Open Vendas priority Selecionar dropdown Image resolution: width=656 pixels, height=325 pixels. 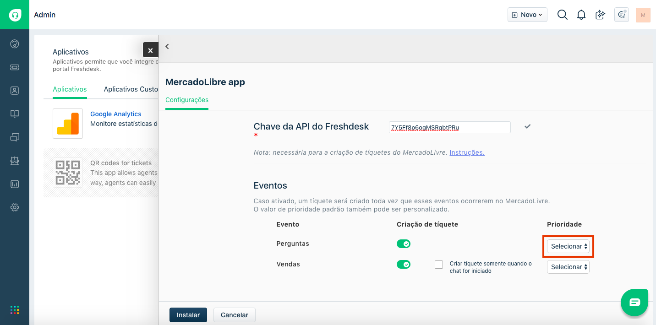tap(568, 267)
